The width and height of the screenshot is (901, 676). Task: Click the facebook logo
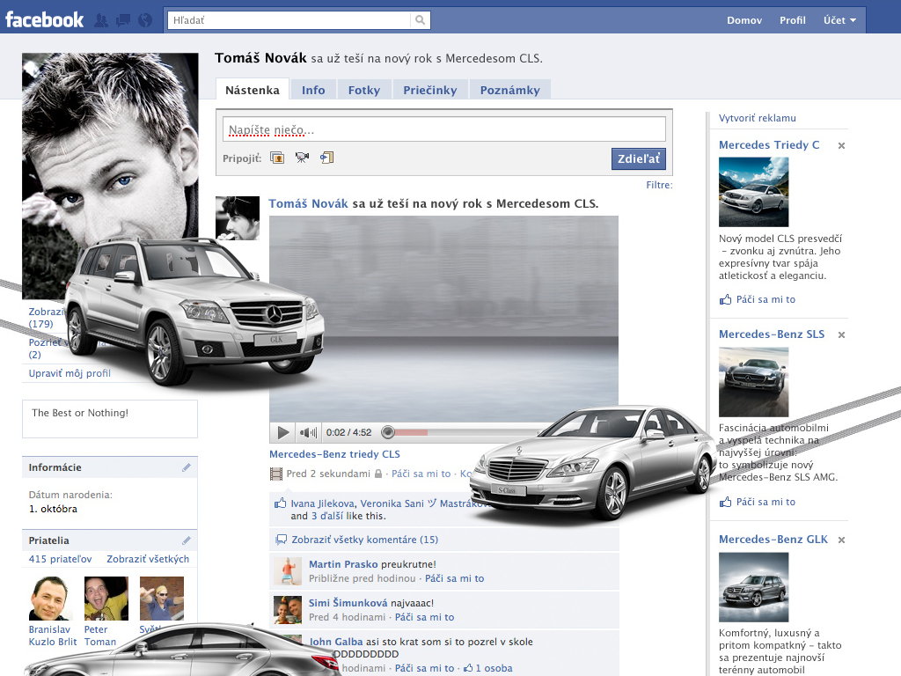coord(44,20)
